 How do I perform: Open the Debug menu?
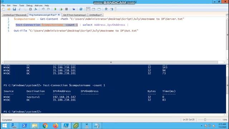[29, 6]
